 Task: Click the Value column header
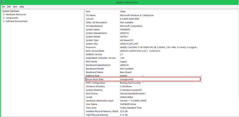tap(159, 11)
